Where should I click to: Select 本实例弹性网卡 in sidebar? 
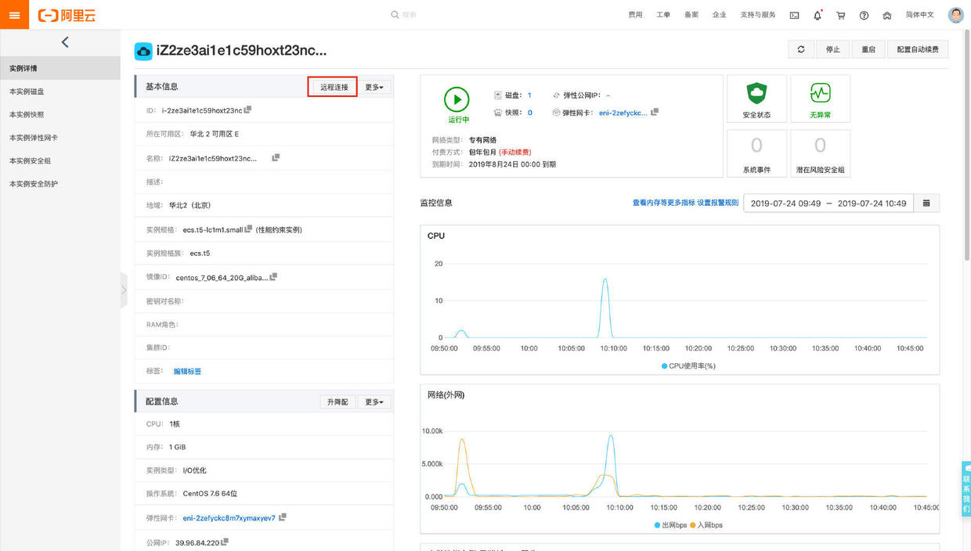click(x=60, y=138)
